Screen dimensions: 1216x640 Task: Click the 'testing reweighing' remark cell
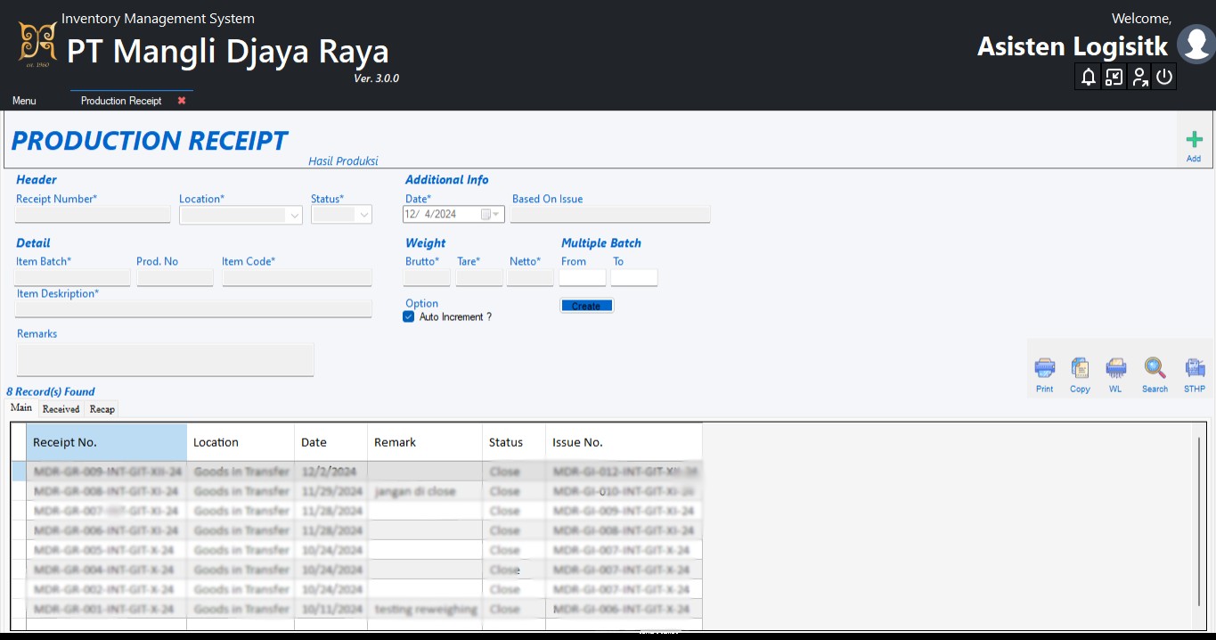click(x=425, y=609)
